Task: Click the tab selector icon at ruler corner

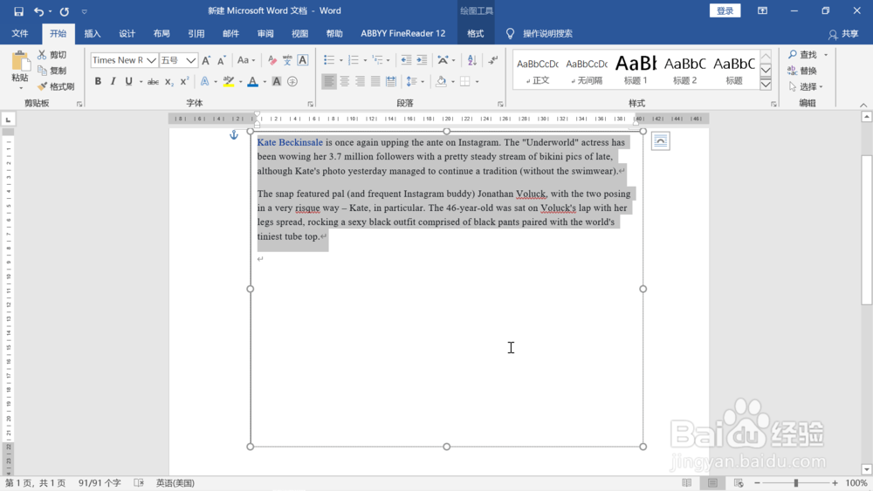Action: [x=9, y=119]
